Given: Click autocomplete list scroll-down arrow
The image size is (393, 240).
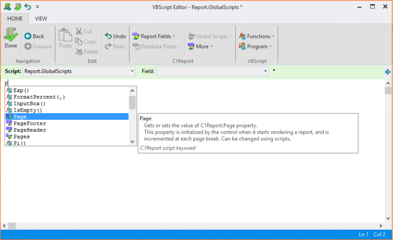Looking at the screenshot, I should click(132, 142).
